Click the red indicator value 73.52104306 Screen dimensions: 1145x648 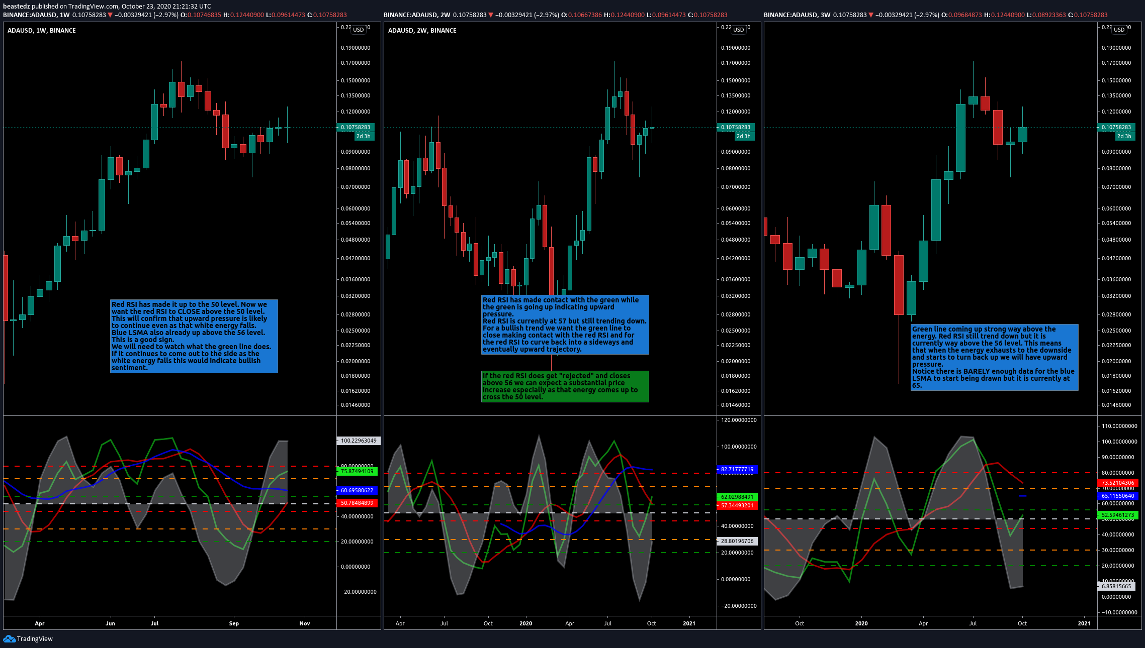point(1118,483)
